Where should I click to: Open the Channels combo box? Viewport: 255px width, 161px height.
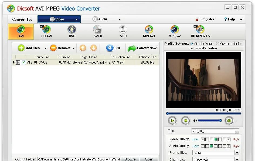216,159
